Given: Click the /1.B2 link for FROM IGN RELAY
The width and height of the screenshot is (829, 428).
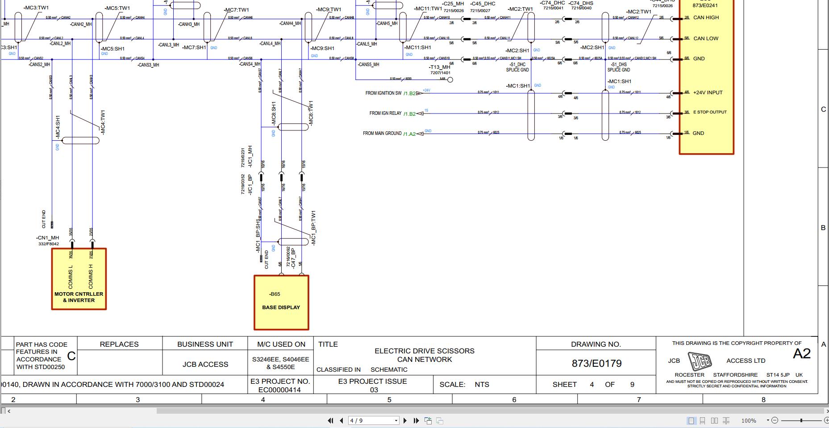Looking at the screenshot, I should click(x=410, y=114).
